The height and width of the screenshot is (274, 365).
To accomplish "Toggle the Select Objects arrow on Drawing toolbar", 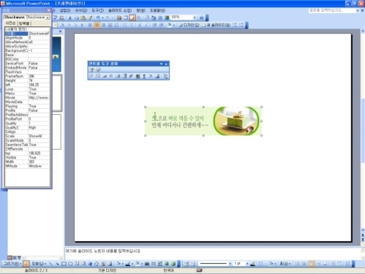I will pyautogui.click(x=26, y=264).
